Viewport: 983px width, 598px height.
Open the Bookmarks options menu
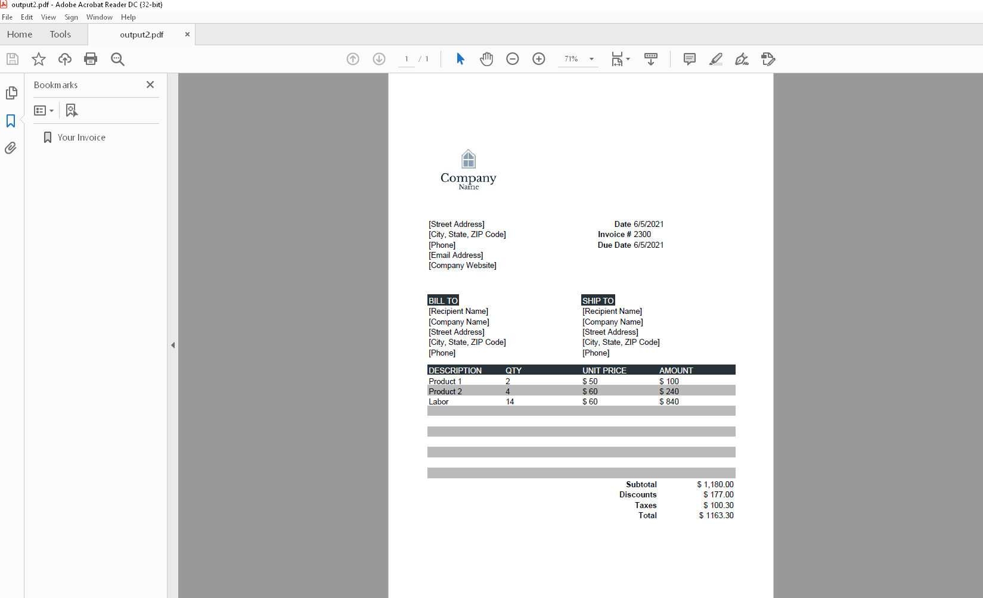(x=44, y=110)
